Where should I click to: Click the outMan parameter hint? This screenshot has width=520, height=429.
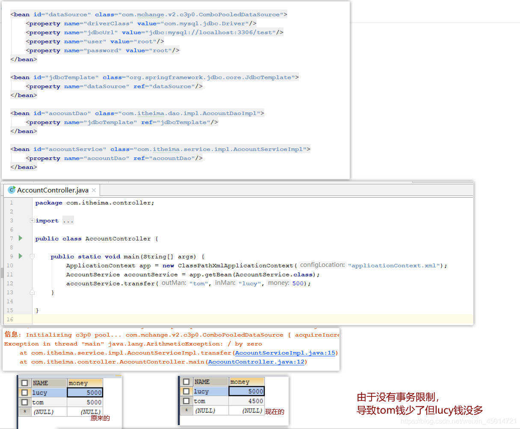pos(174,283)
